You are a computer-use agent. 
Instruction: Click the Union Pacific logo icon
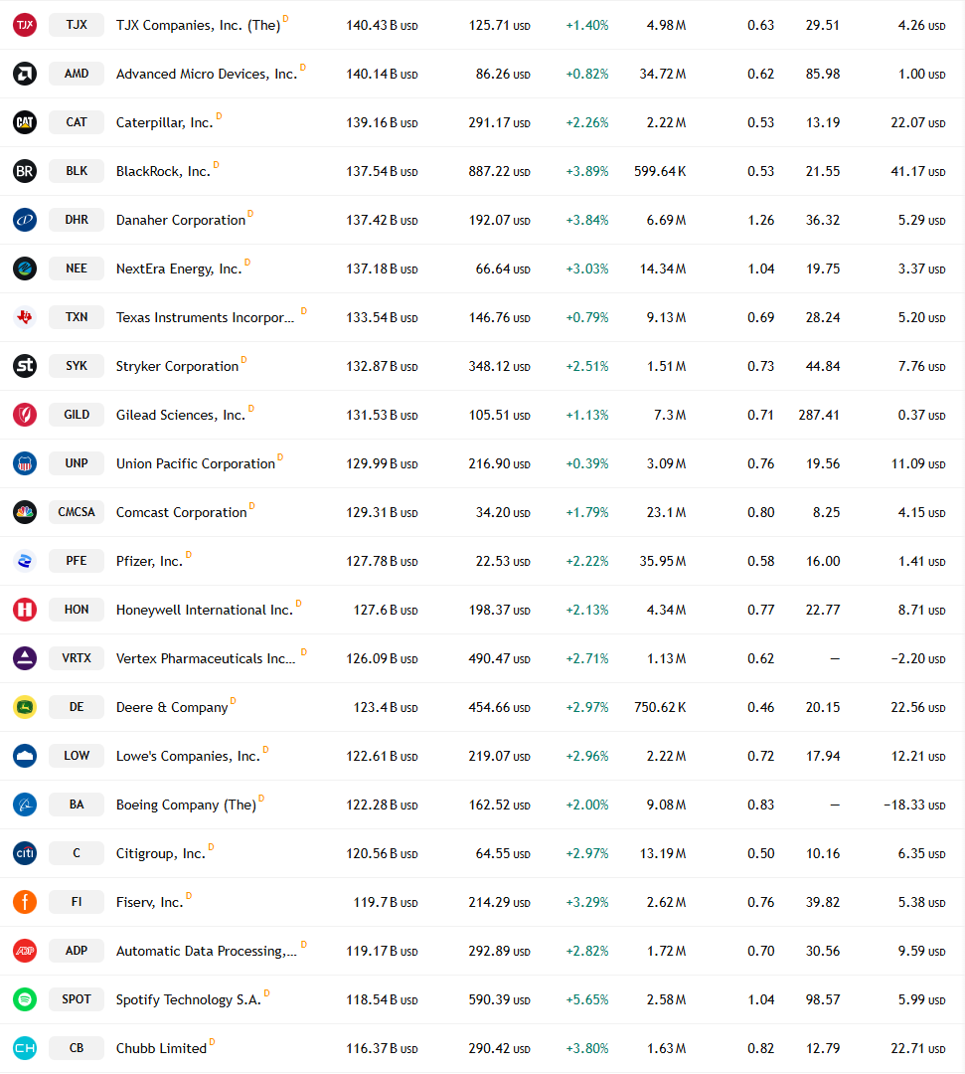[25, 463]
